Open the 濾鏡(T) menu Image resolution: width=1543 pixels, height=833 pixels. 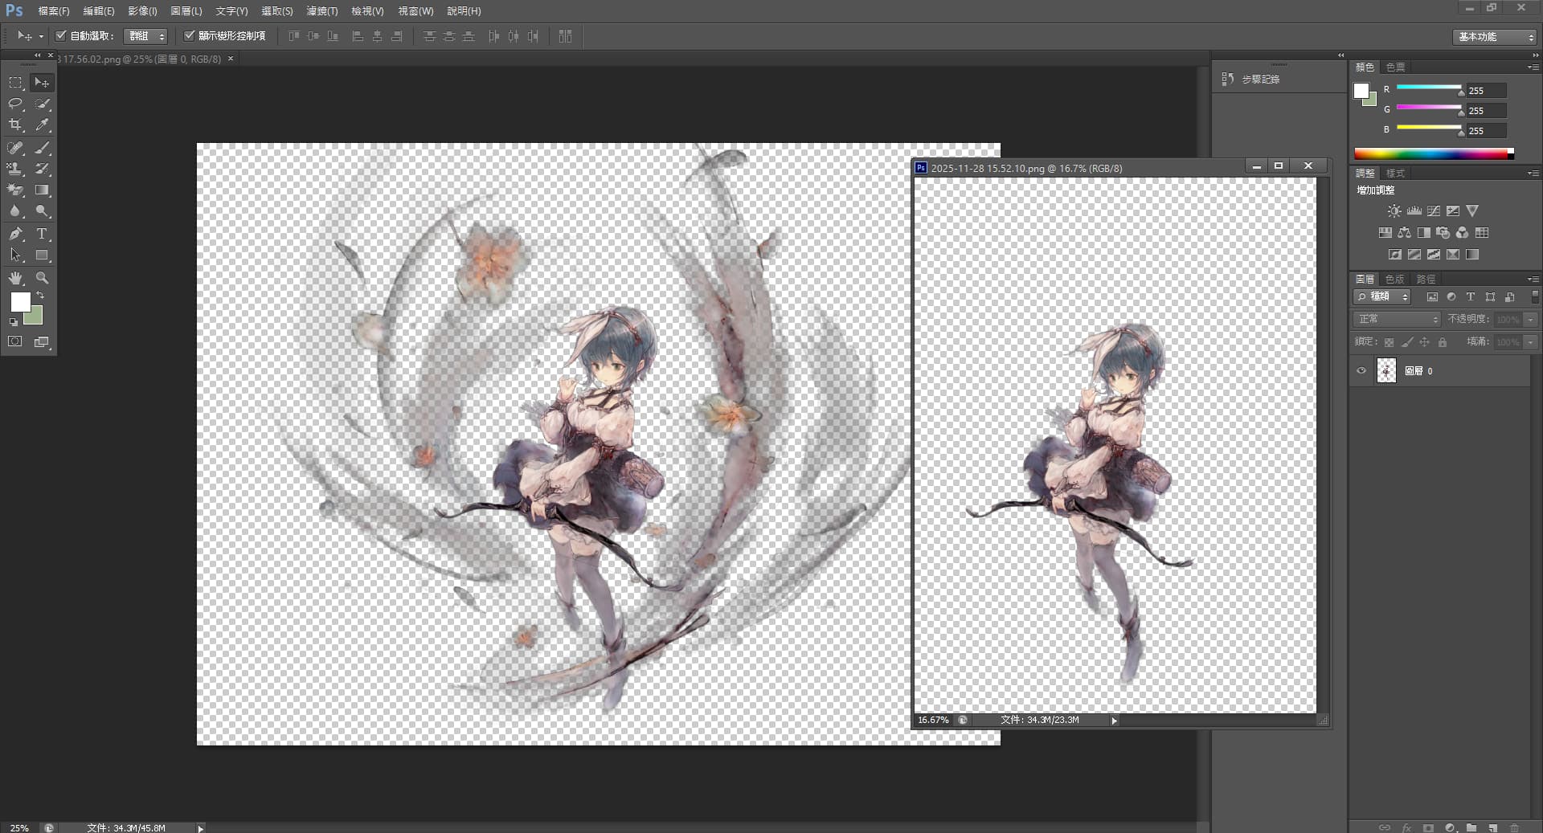(321, 11)
